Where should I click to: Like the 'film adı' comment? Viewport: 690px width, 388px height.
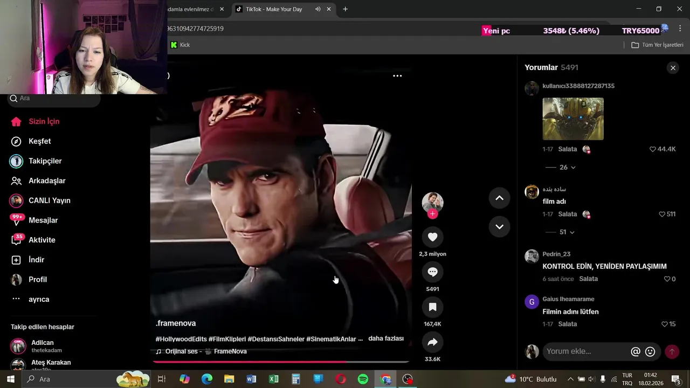click(x=662, y=214)
